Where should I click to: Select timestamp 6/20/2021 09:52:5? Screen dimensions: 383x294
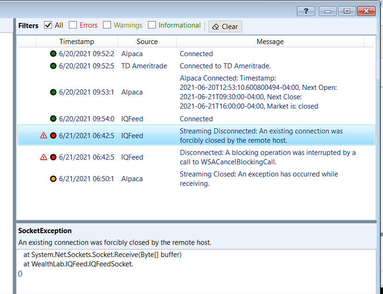pyautogui.click(x=87, y=66)
